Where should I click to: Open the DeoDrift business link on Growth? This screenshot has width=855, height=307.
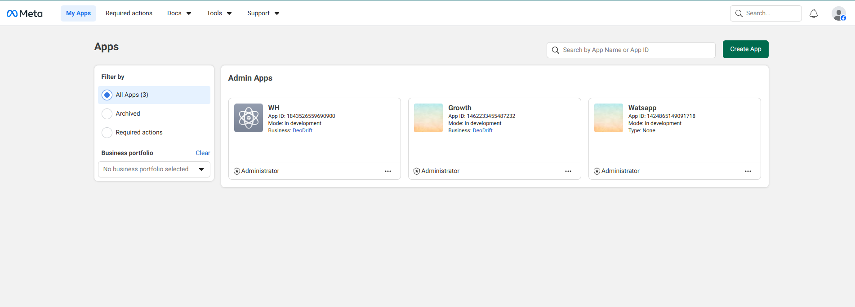point(483,130)
